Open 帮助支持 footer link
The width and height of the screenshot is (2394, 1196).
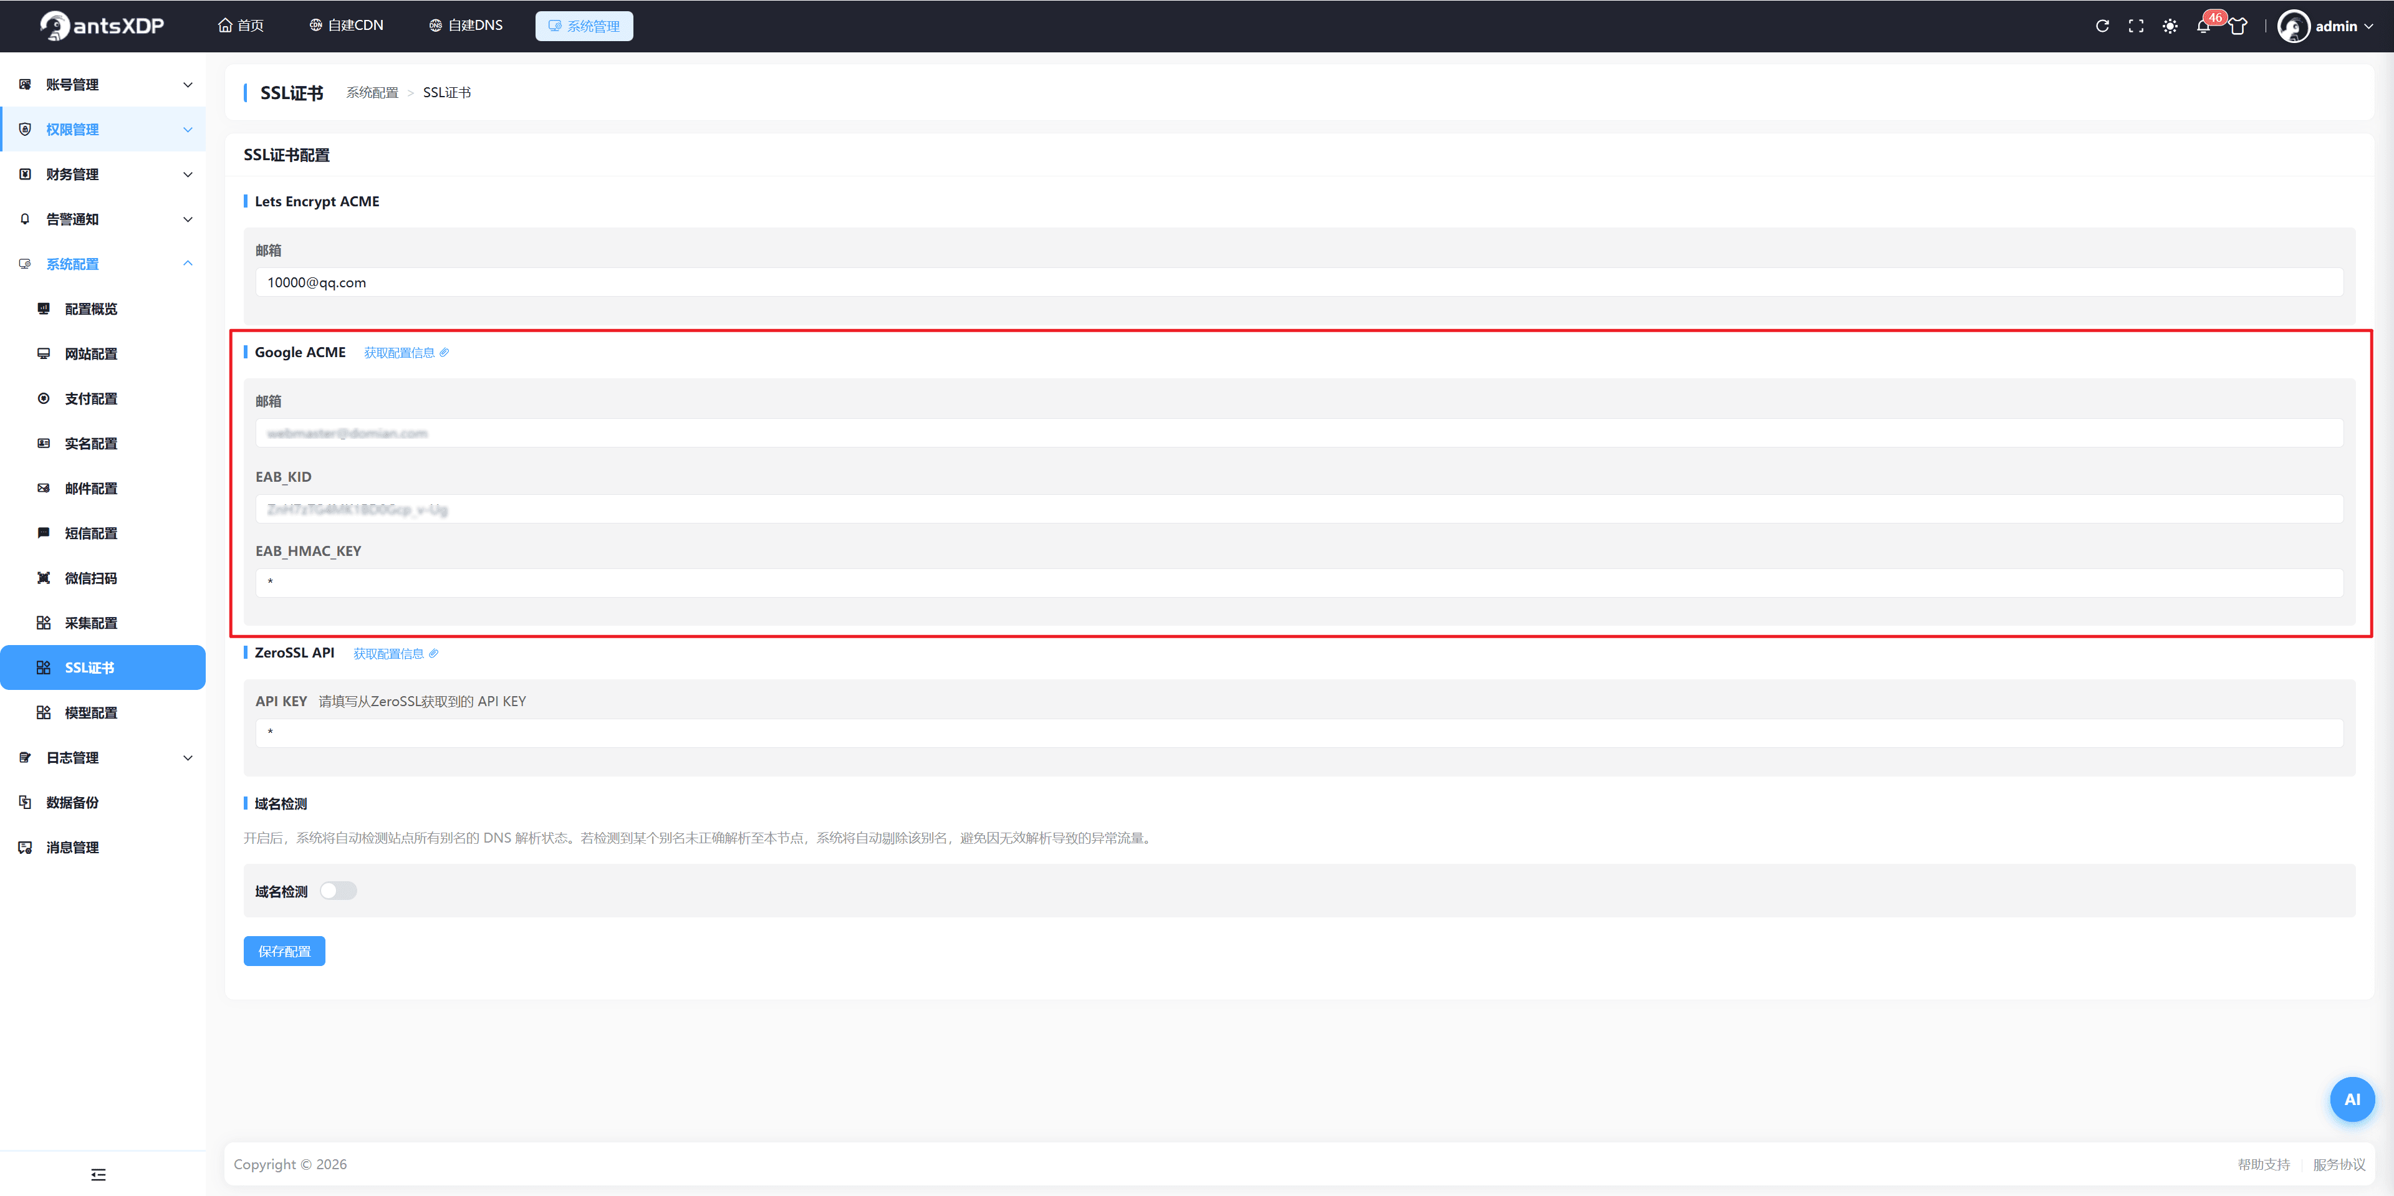(x=2263, y=1164)
